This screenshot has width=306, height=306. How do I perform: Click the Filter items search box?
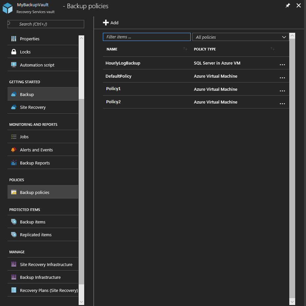tap(146, 37)
